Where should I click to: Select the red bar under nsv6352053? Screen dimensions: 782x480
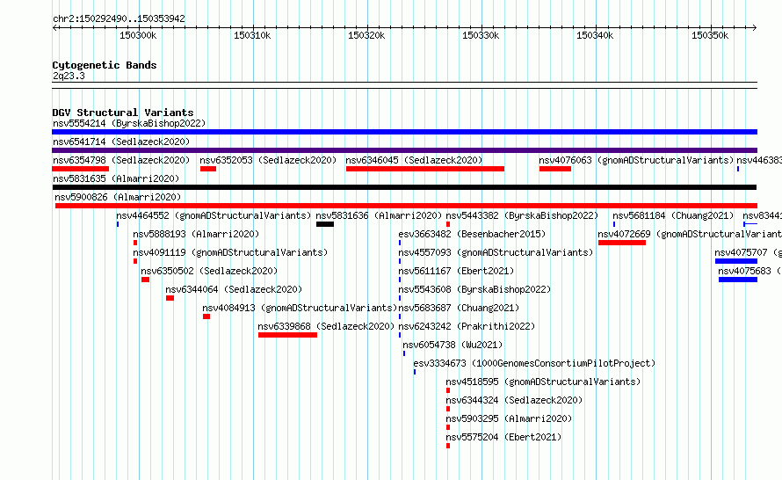pos(208,169)
